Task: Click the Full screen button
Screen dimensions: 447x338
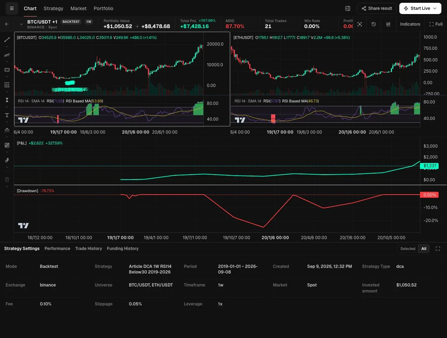Action: click(436, 24)
